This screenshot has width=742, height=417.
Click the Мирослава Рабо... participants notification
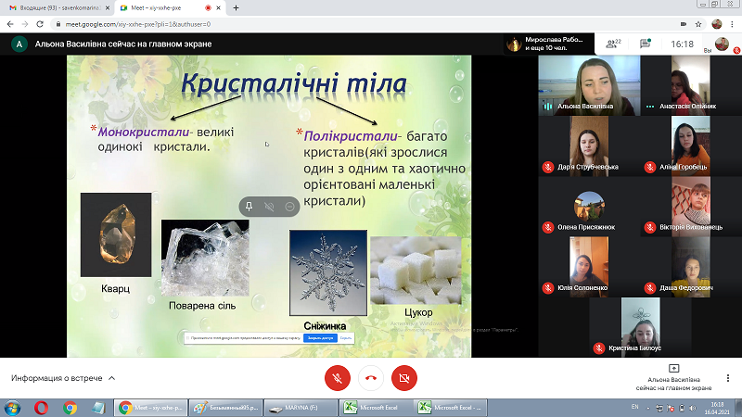548,44
